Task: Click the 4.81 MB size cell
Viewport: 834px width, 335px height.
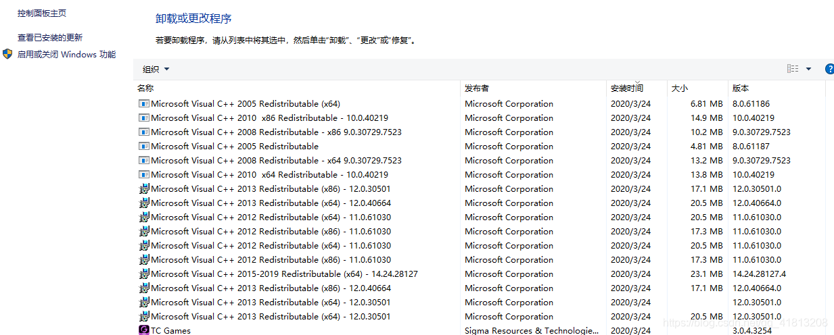Action: 707,147
